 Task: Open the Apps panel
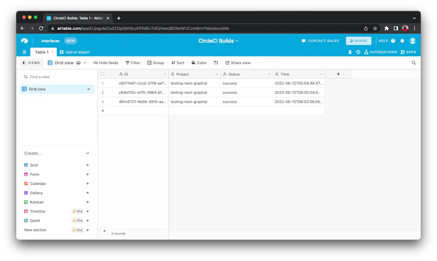pyautogui.click(x=407, y=51)
